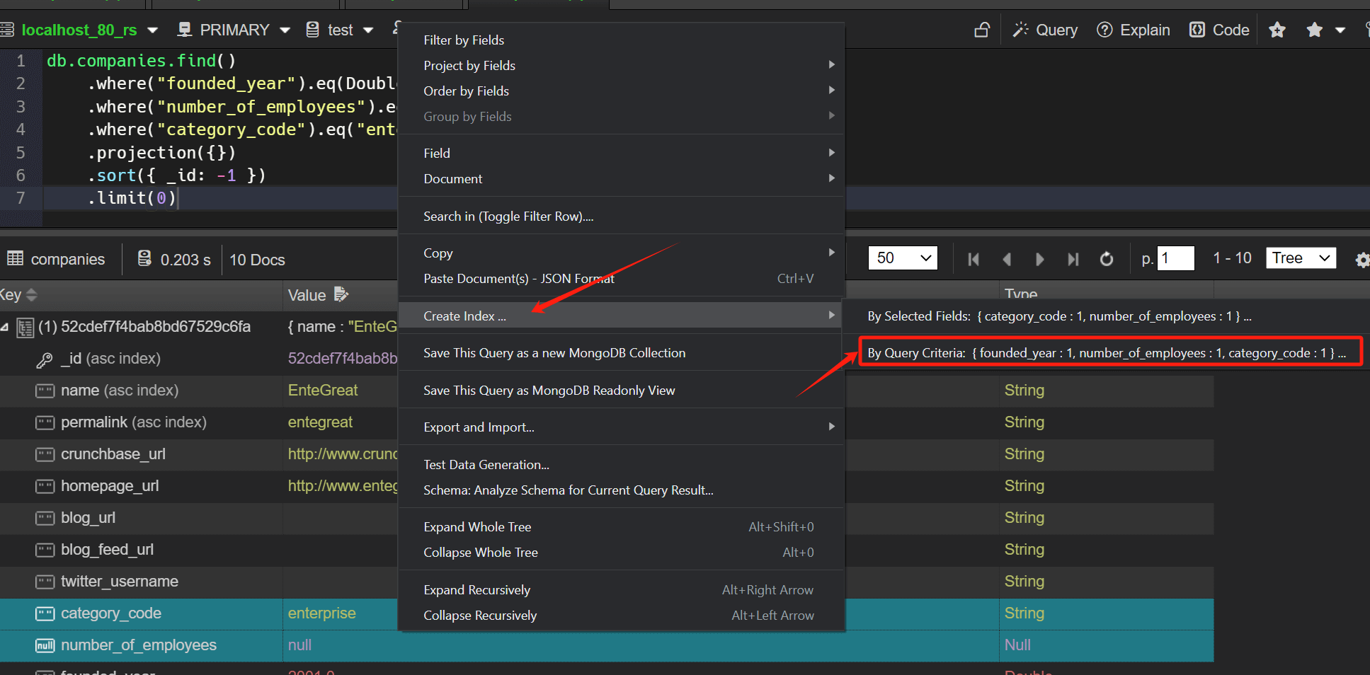Viewport: 1370px width, 675px height.
Task: Click the enterprise category_code value
Action: click(322, 613)
